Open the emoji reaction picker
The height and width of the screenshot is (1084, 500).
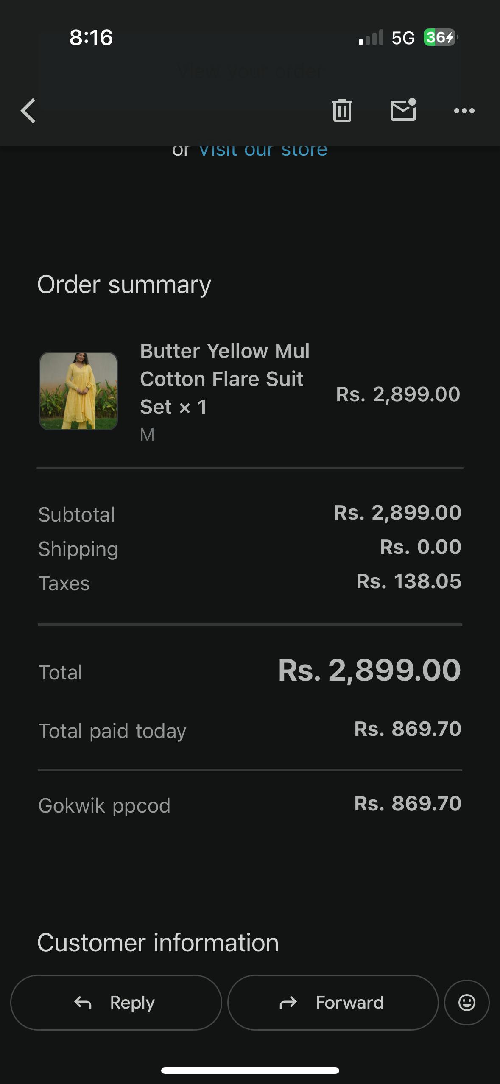[x=466, y=1003]
